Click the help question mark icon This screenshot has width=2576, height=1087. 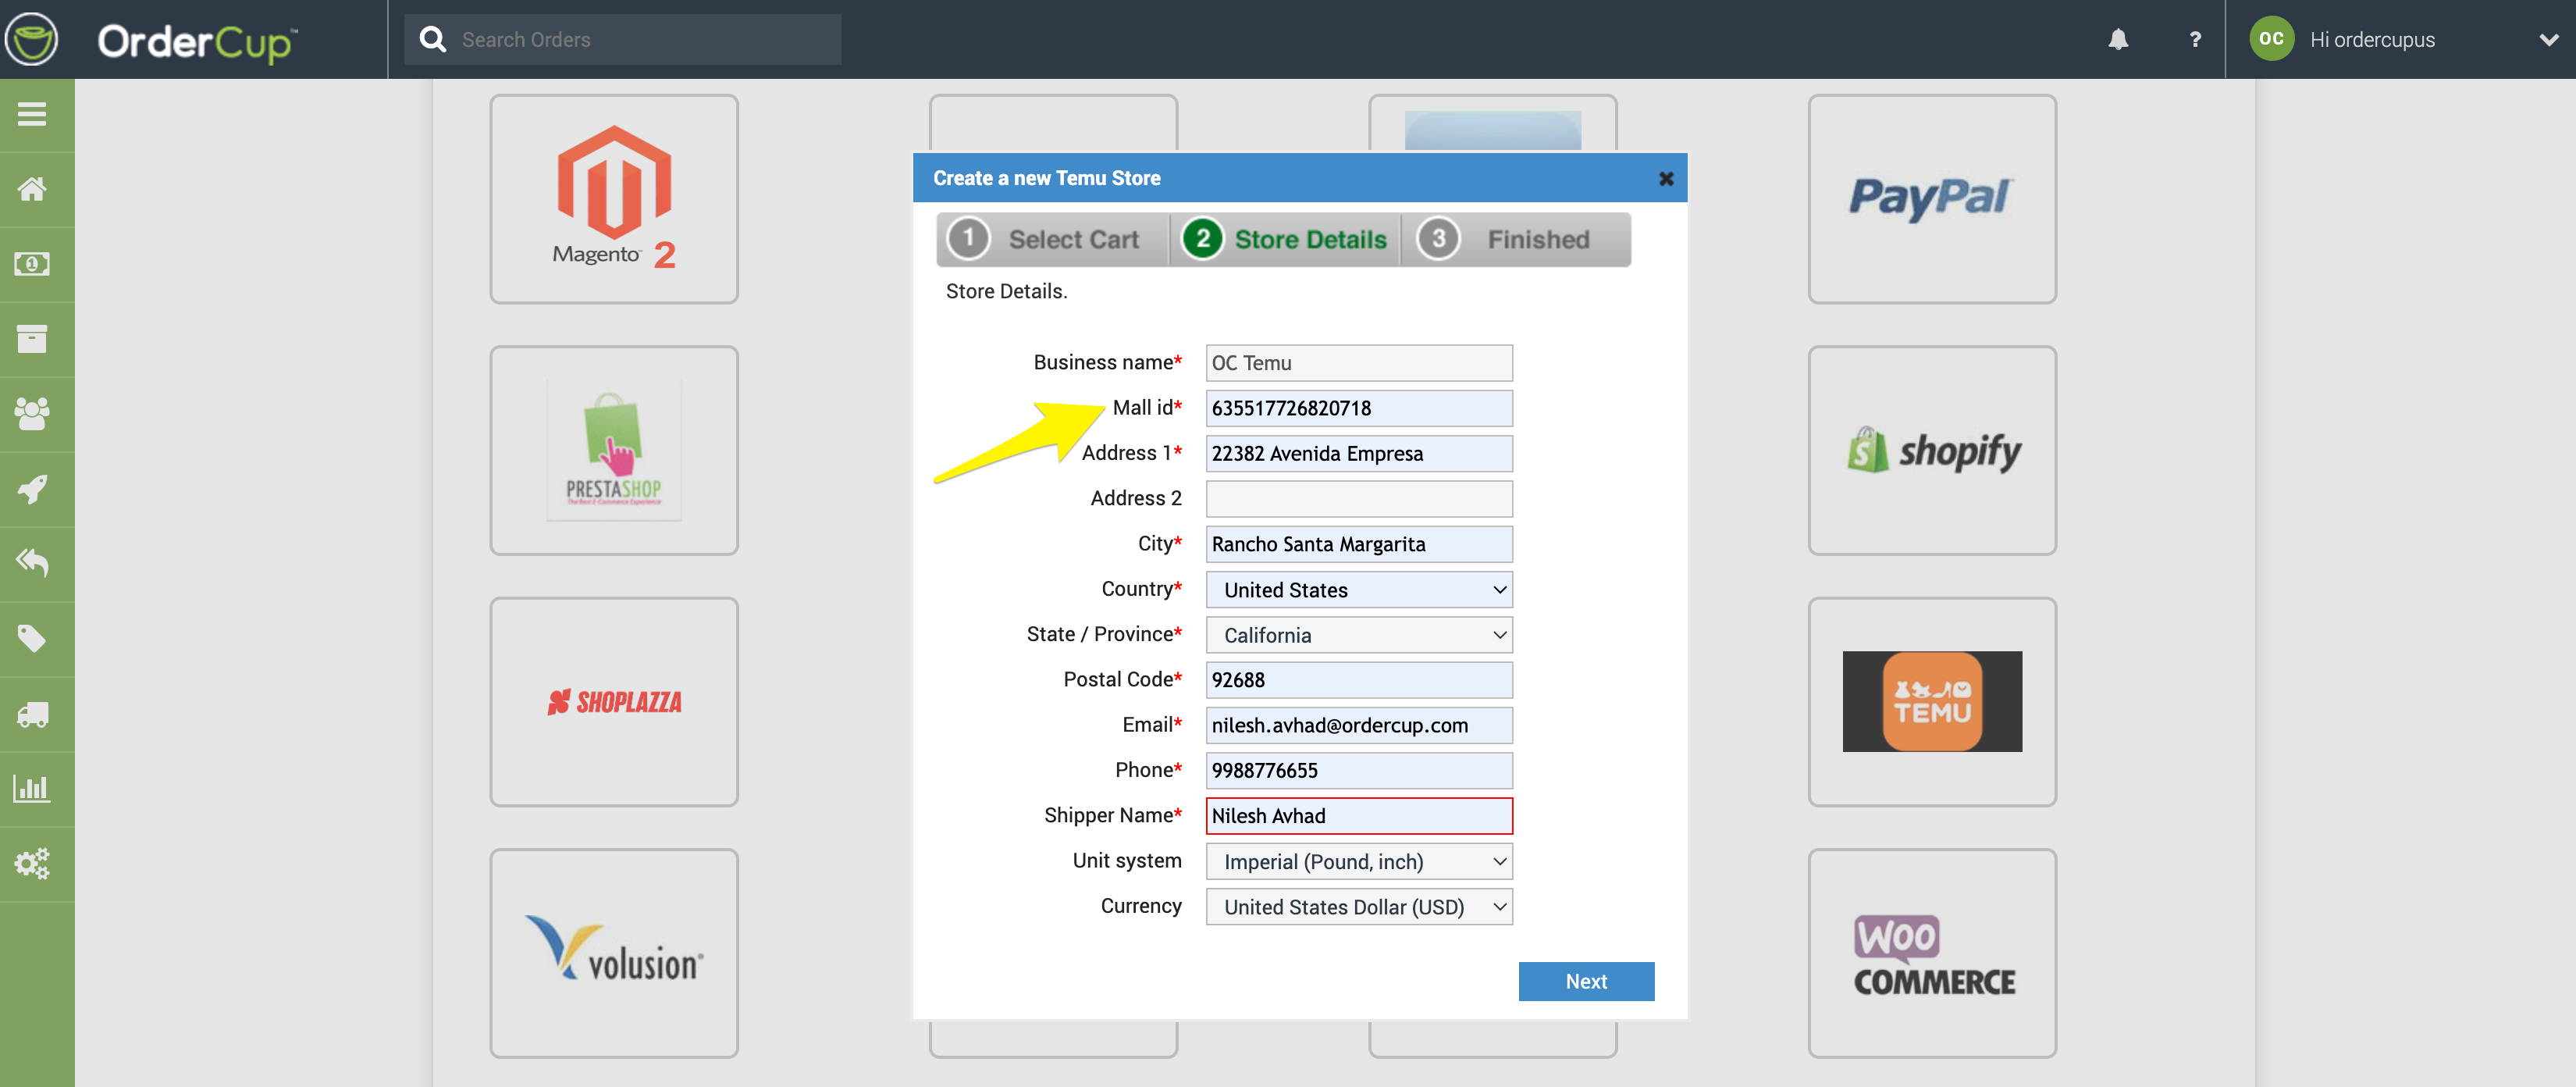pyautogui.click(x=2194, y=40)
